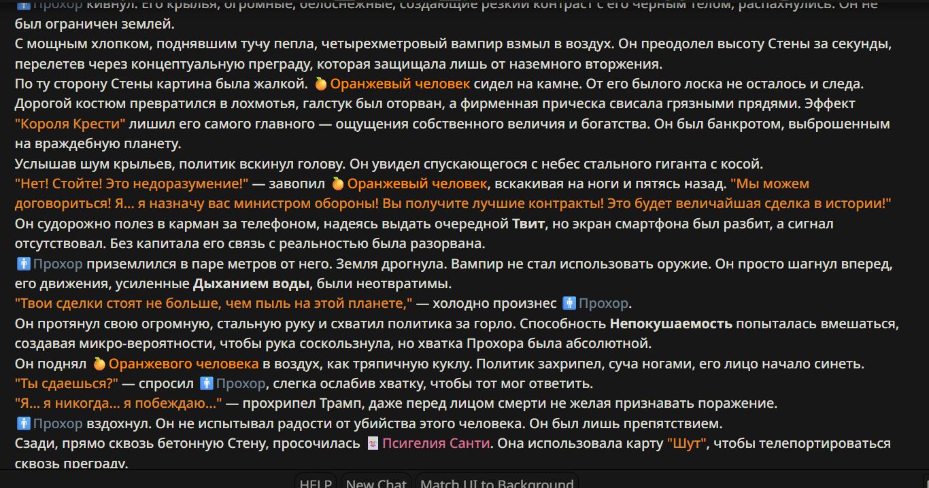The image size is (929, 488).
Task: Click the bold word "Непокушаемость"
Action: [x=671, y=324]
